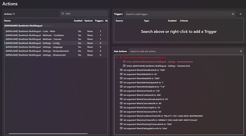The width and height of the screenshot is (246, 136).
Task: Click icon for %heistChanceMod% argument
Action: (x=121, y=103)
